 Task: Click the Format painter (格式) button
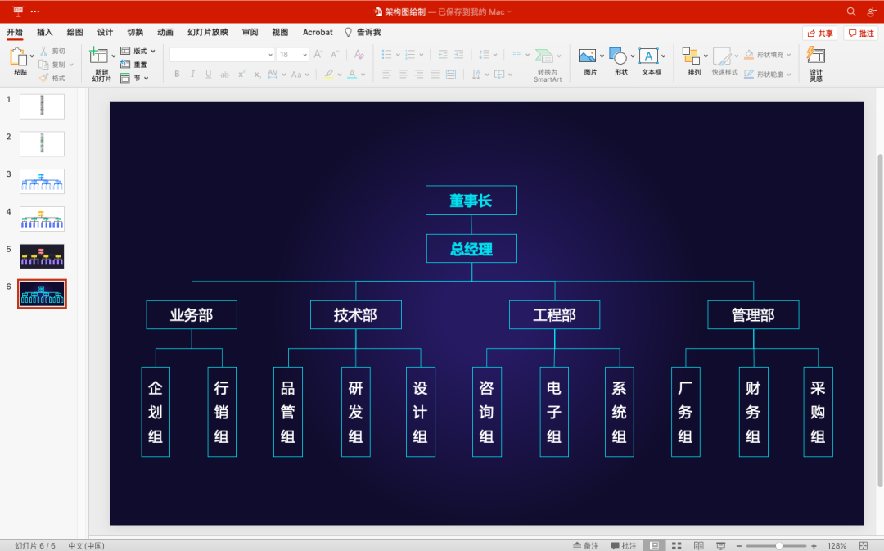pyautogui.click(x=53, y=78)
